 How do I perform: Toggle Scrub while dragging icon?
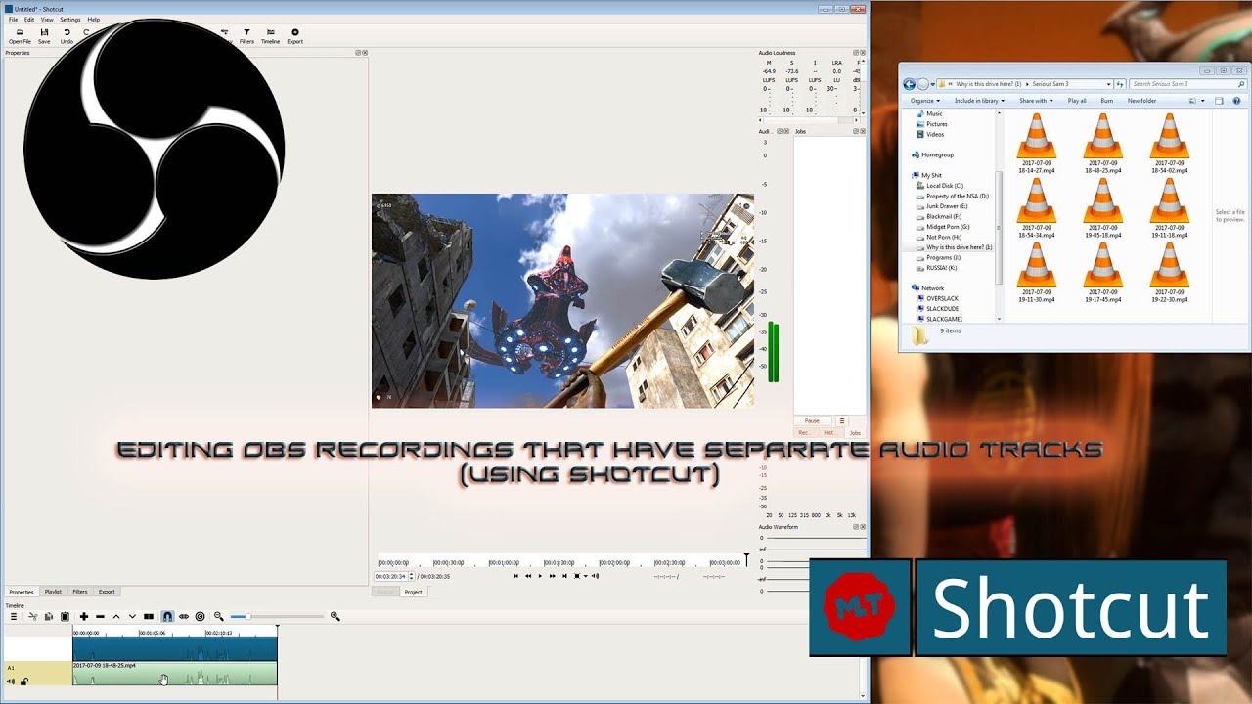coord(184,616)
